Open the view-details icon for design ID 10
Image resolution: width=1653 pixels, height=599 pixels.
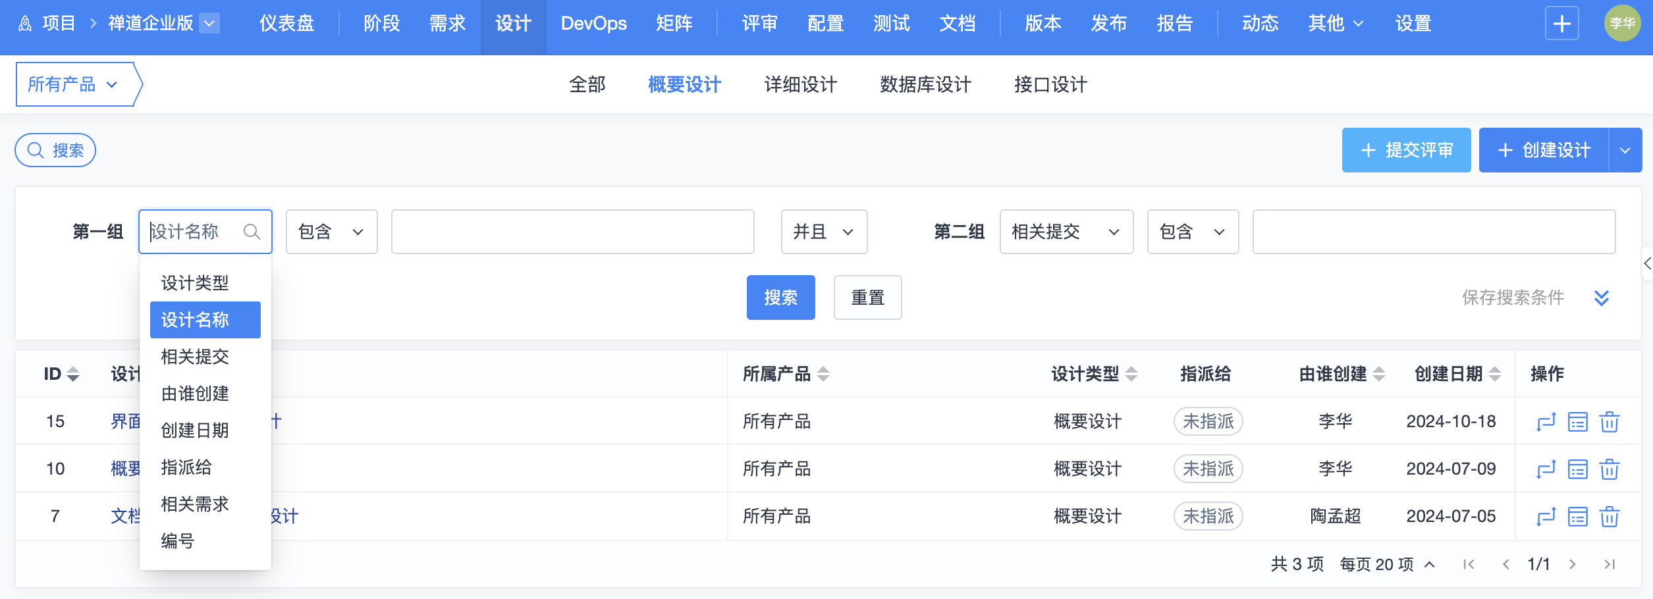click(1577, 469)
